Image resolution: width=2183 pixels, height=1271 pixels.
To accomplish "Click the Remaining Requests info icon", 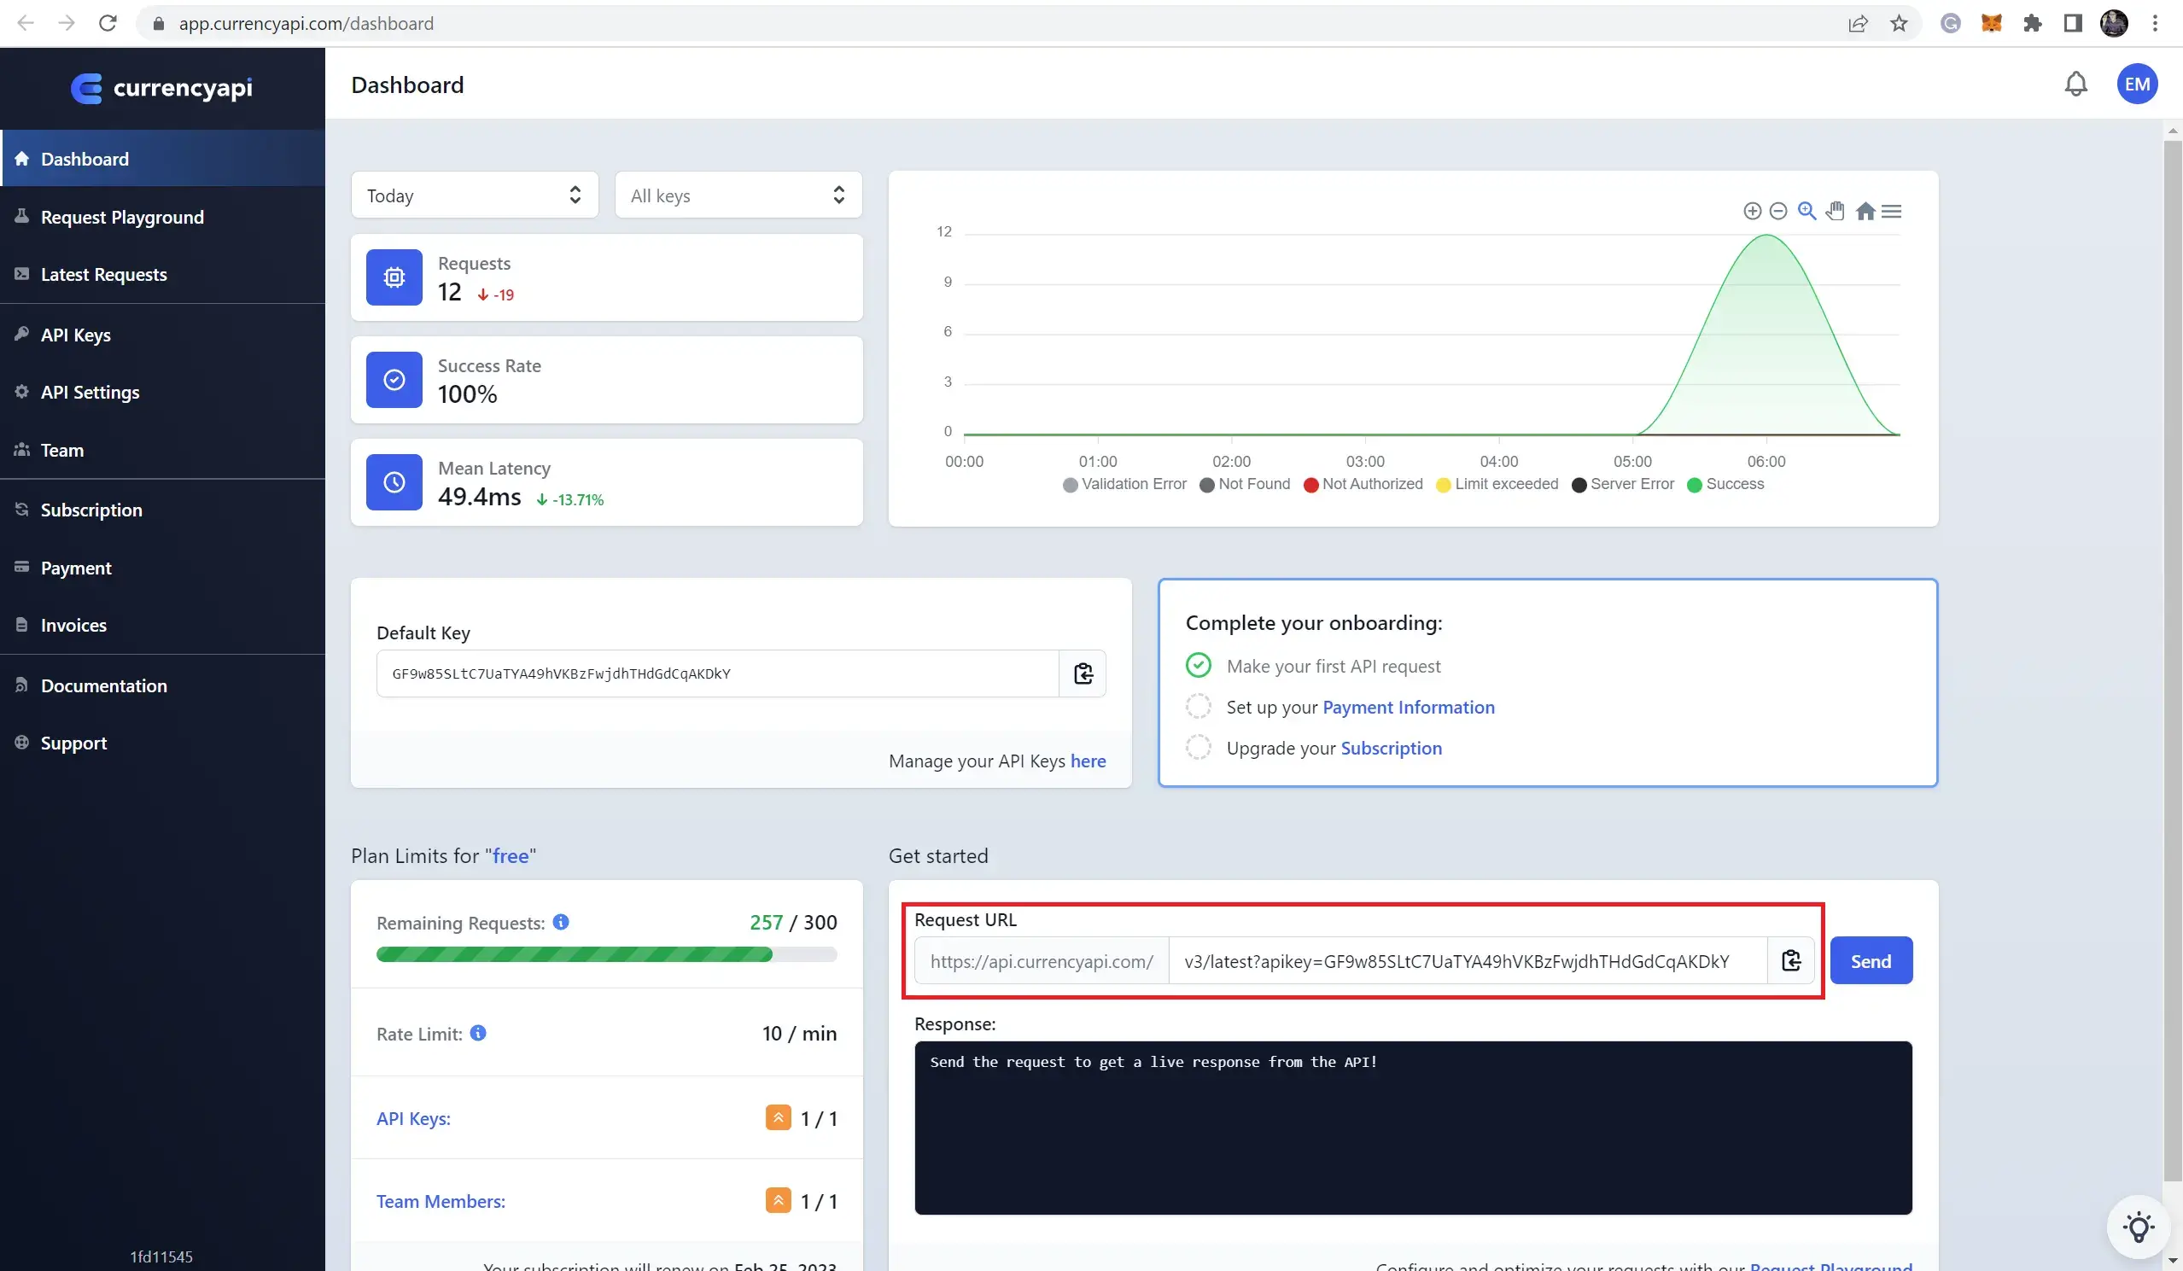I will coord(560,922).
